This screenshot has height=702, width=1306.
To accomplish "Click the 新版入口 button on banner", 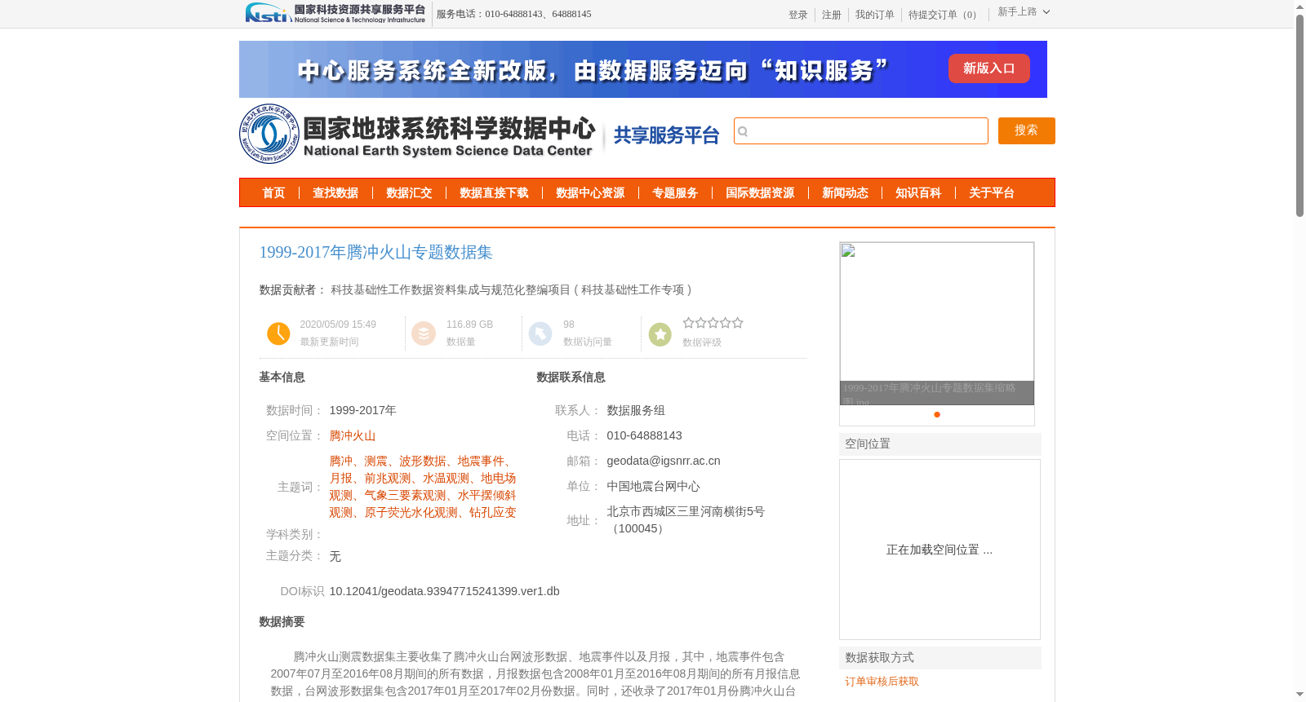I will [x=988, y=68].
